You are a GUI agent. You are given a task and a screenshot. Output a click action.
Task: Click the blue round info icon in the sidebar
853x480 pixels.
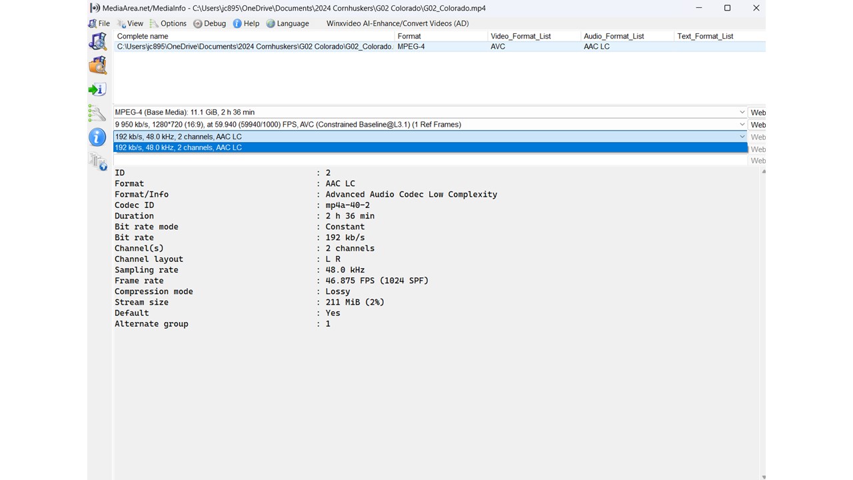(97, 137)
